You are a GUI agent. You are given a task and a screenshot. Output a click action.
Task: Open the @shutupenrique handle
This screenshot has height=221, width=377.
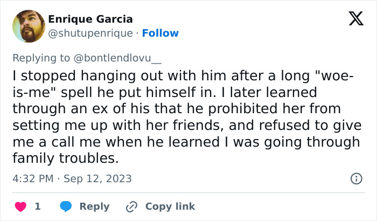[90, 33]
